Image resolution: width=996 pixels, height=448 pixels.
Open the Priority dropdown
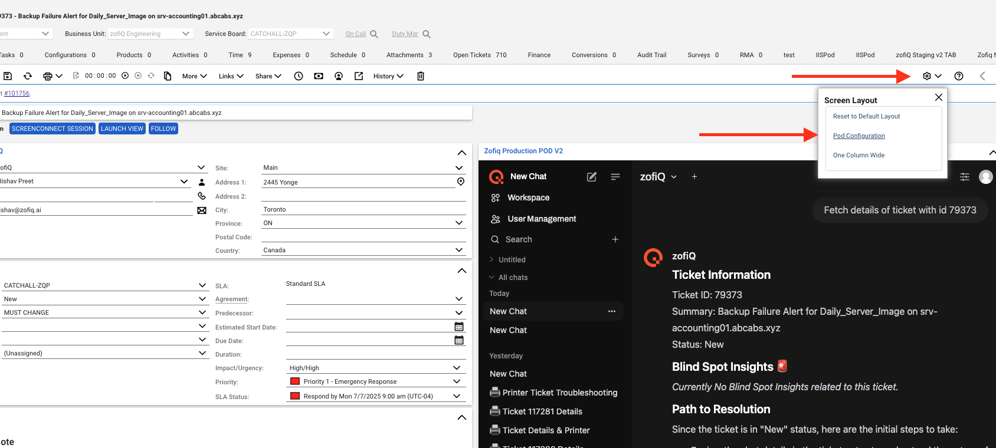(376, 381)
